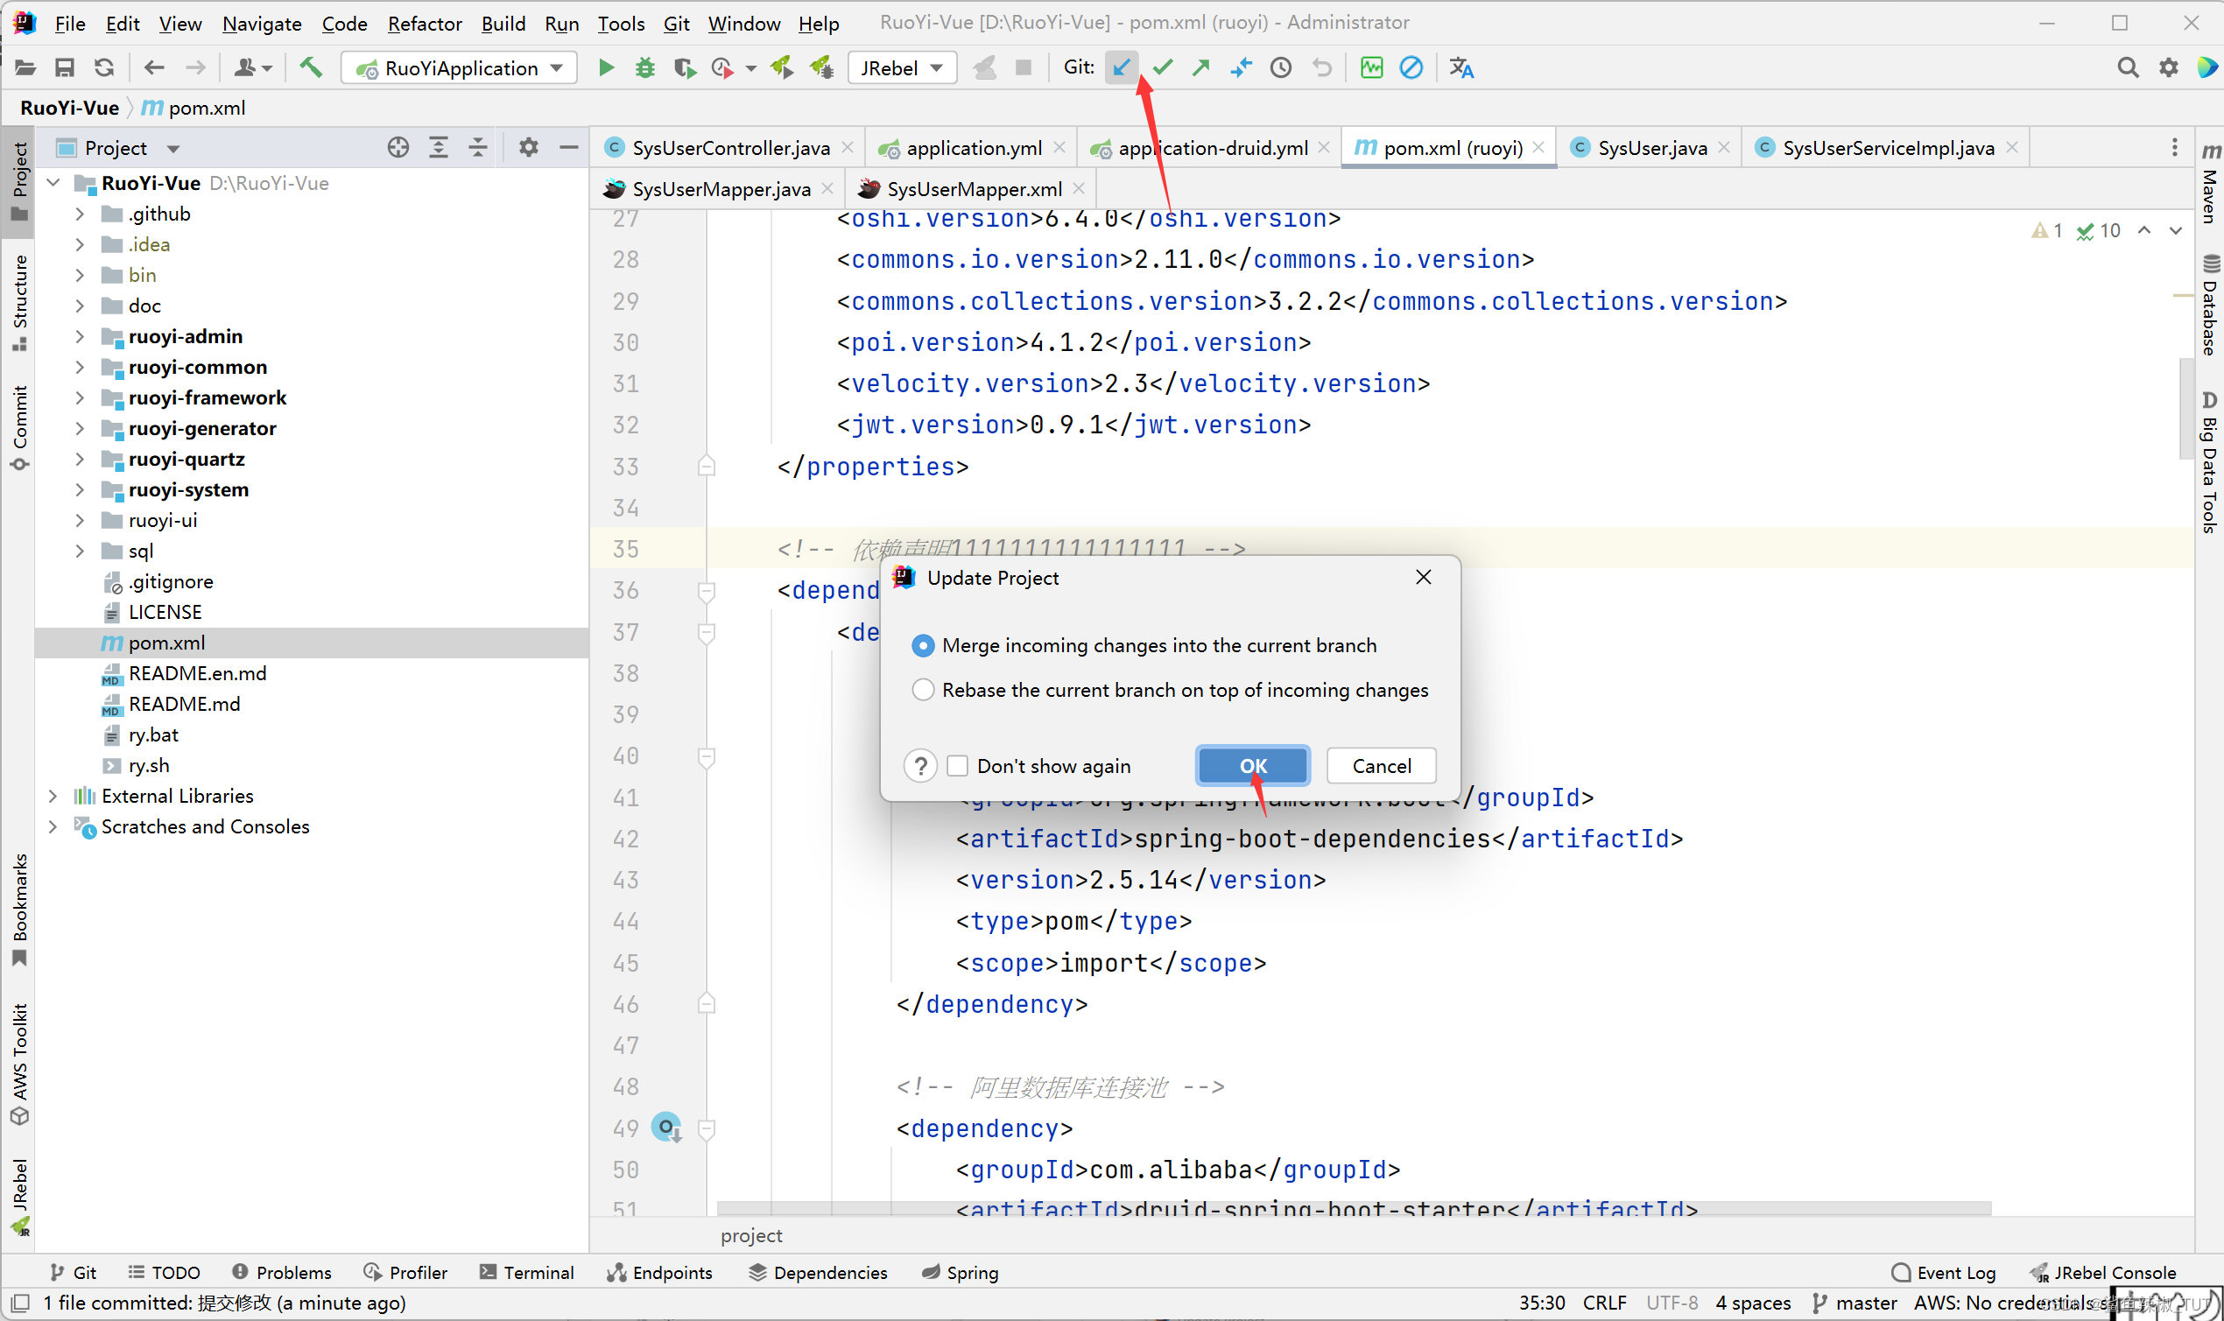Screen dimensions: 2224x1321
Task: Open the Commit side tool window
Action: pos(18,427)
